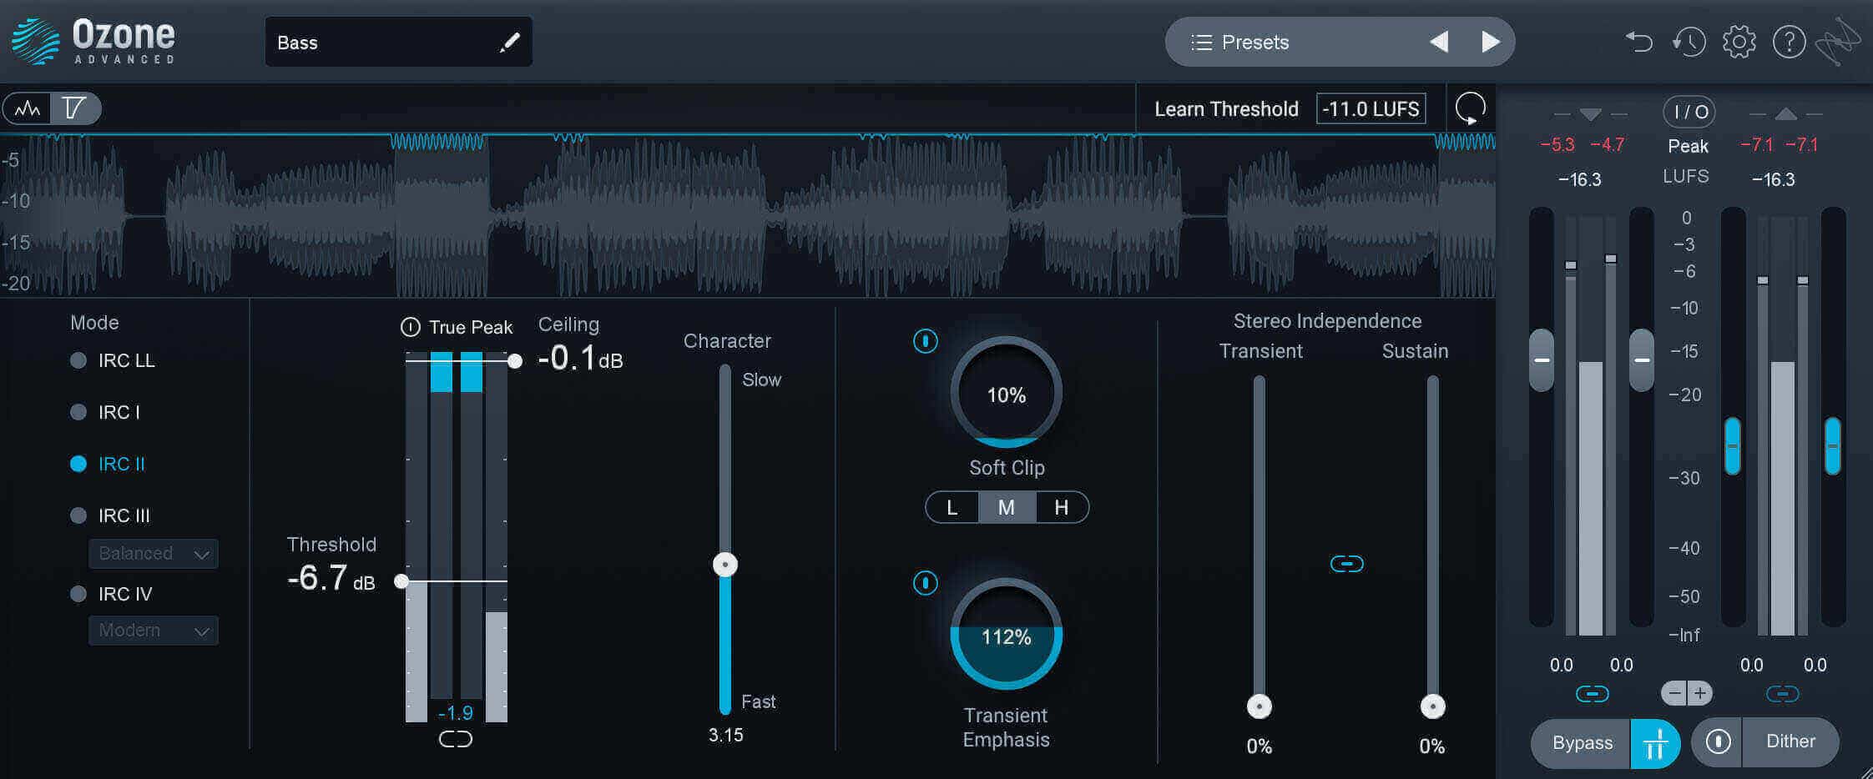Click the Ceiling -0.1 dB value

click(580, 358)
